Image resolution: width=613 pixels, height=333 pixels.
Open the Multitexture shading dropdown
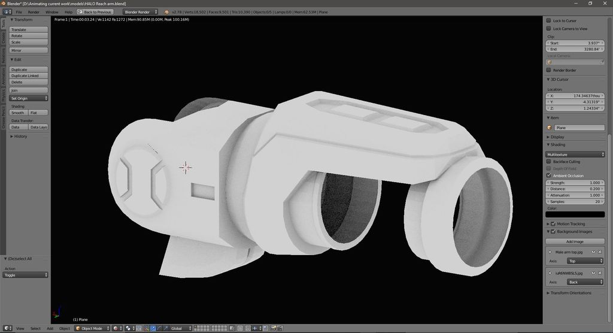tap(575, 155)
